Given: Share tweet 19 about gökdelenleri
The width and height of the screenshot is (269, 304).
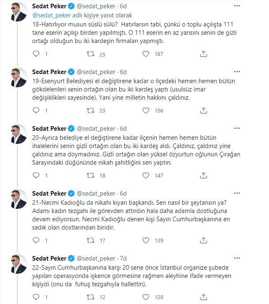Looking at the screenshot, I should pos(203,110).
